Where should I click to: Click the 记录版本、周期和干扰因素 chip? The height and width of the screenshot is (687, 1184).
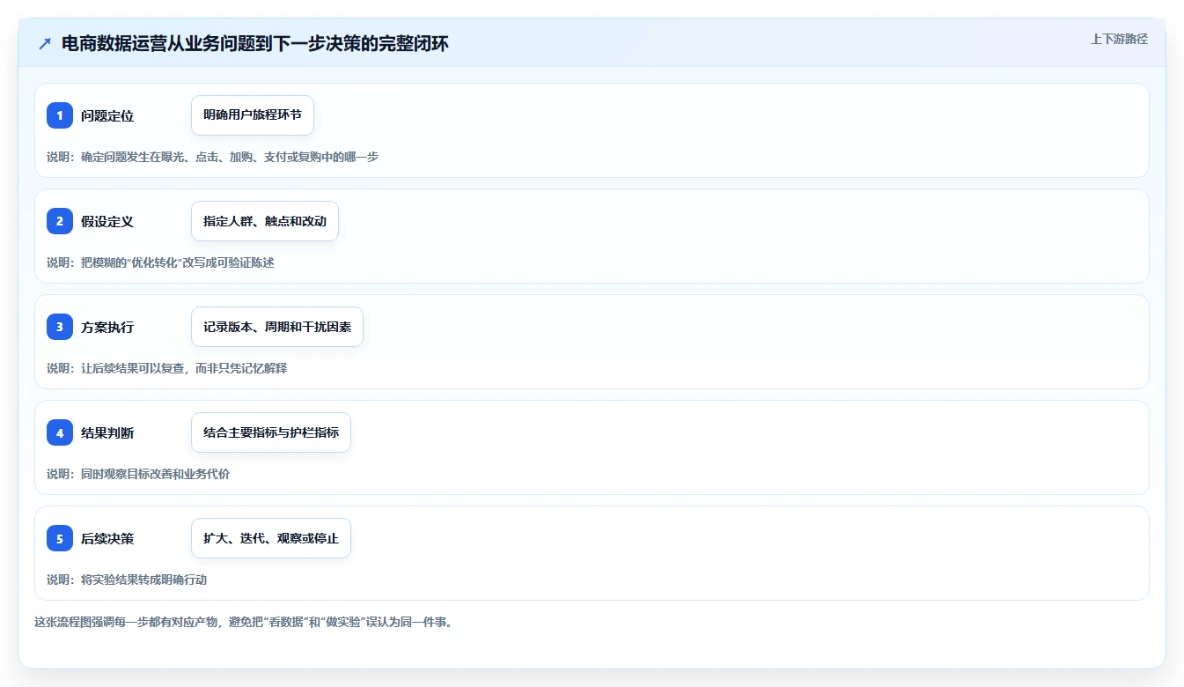277,327
